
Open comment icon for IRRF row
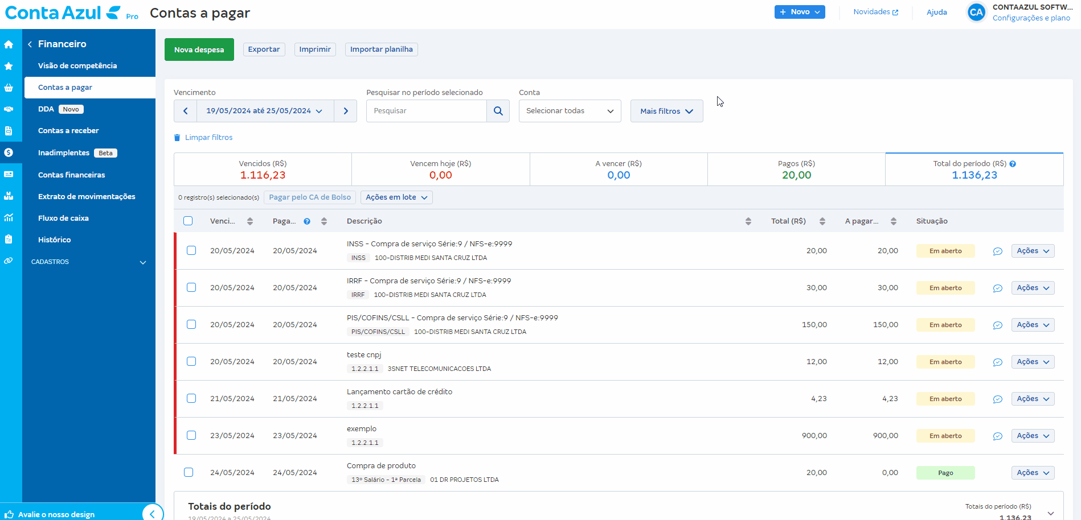tap(998, 288)
